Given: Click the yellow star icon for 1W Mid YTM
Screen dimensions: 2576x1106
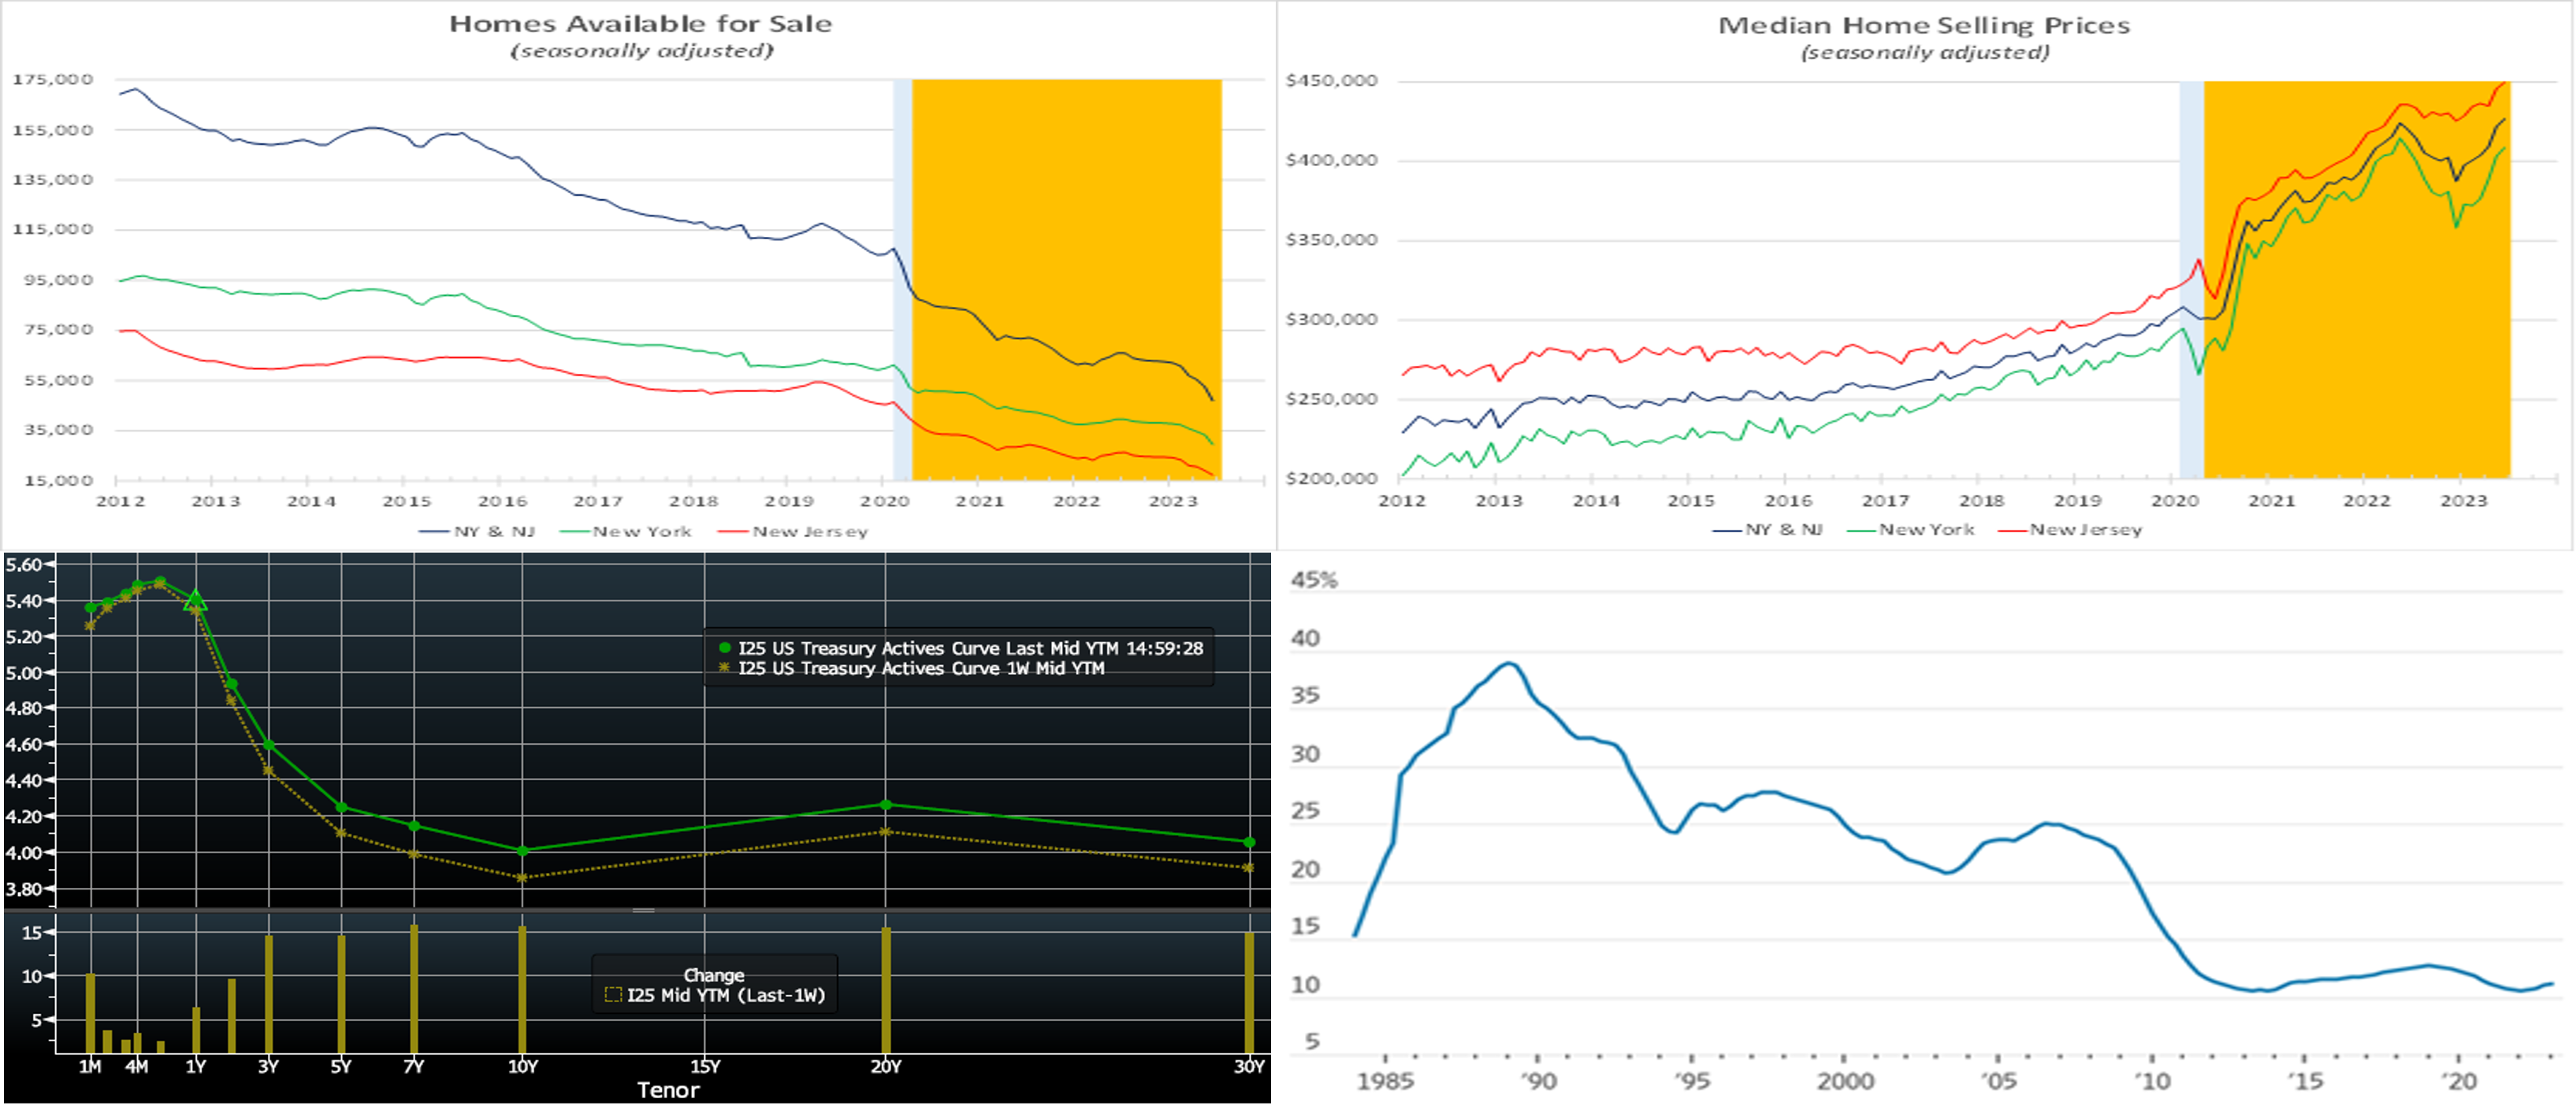Looking at the screenshot, I should click(x=725, y=668).
